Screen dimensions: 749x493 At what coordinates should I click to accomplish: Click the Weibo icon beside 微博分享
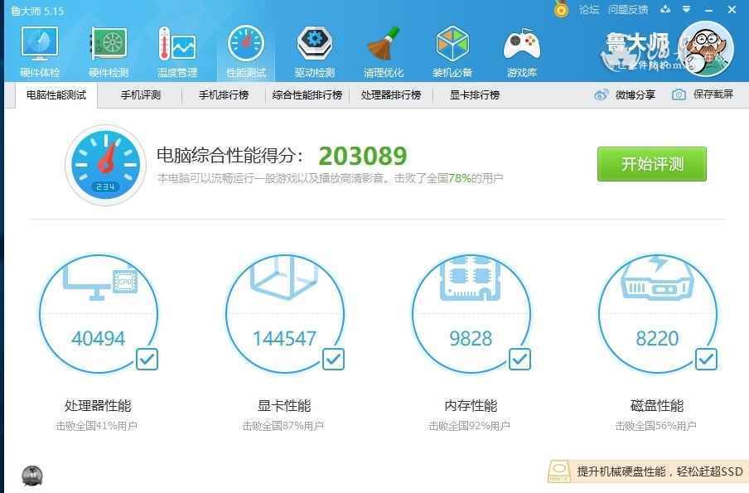pos(601,94)
